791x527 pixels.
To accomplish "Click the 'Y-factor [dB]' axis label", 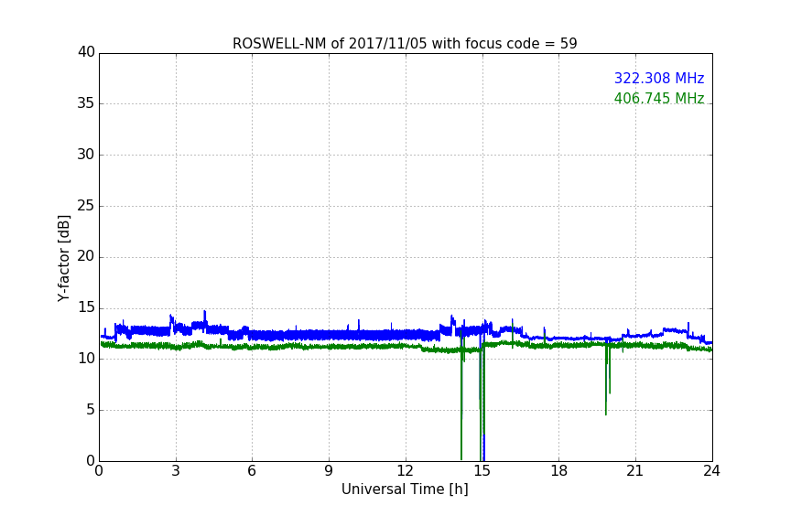I will (x=63, y=258).
